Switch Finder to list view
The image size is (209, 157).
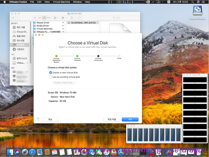coord(40,18)
